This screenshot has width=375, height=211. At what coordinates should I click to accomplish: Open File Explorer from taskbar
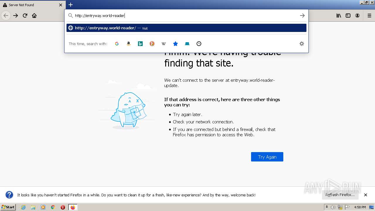(x=33, y=207)
